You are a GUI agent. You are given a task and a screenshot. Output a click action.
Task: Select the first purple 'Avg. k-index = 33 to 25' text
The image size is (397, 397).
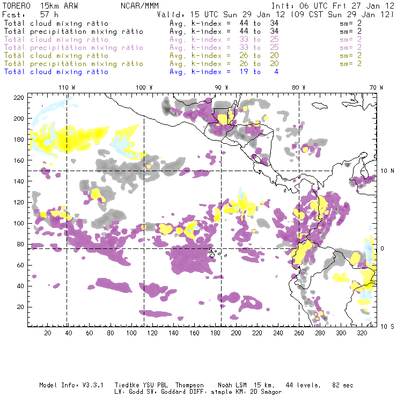tap(224, 40)
